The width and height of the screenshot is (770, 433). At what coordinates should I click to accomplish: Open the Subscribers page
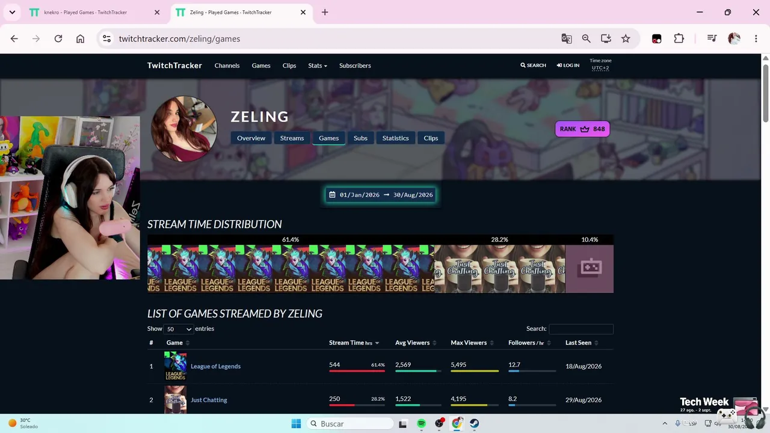(355, 66)
